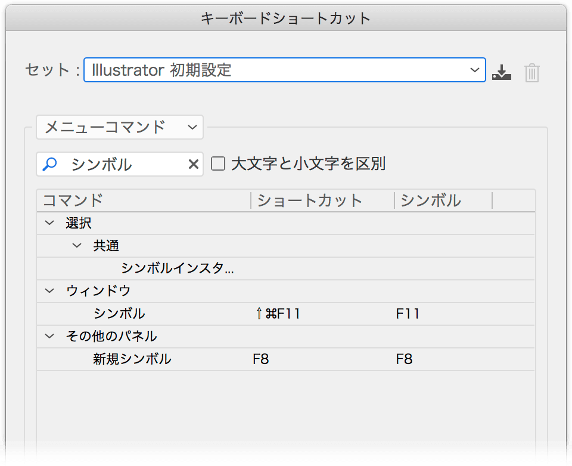Click the 選択 group label
Viewport: 572px width, 466px height.
[79, 223]
